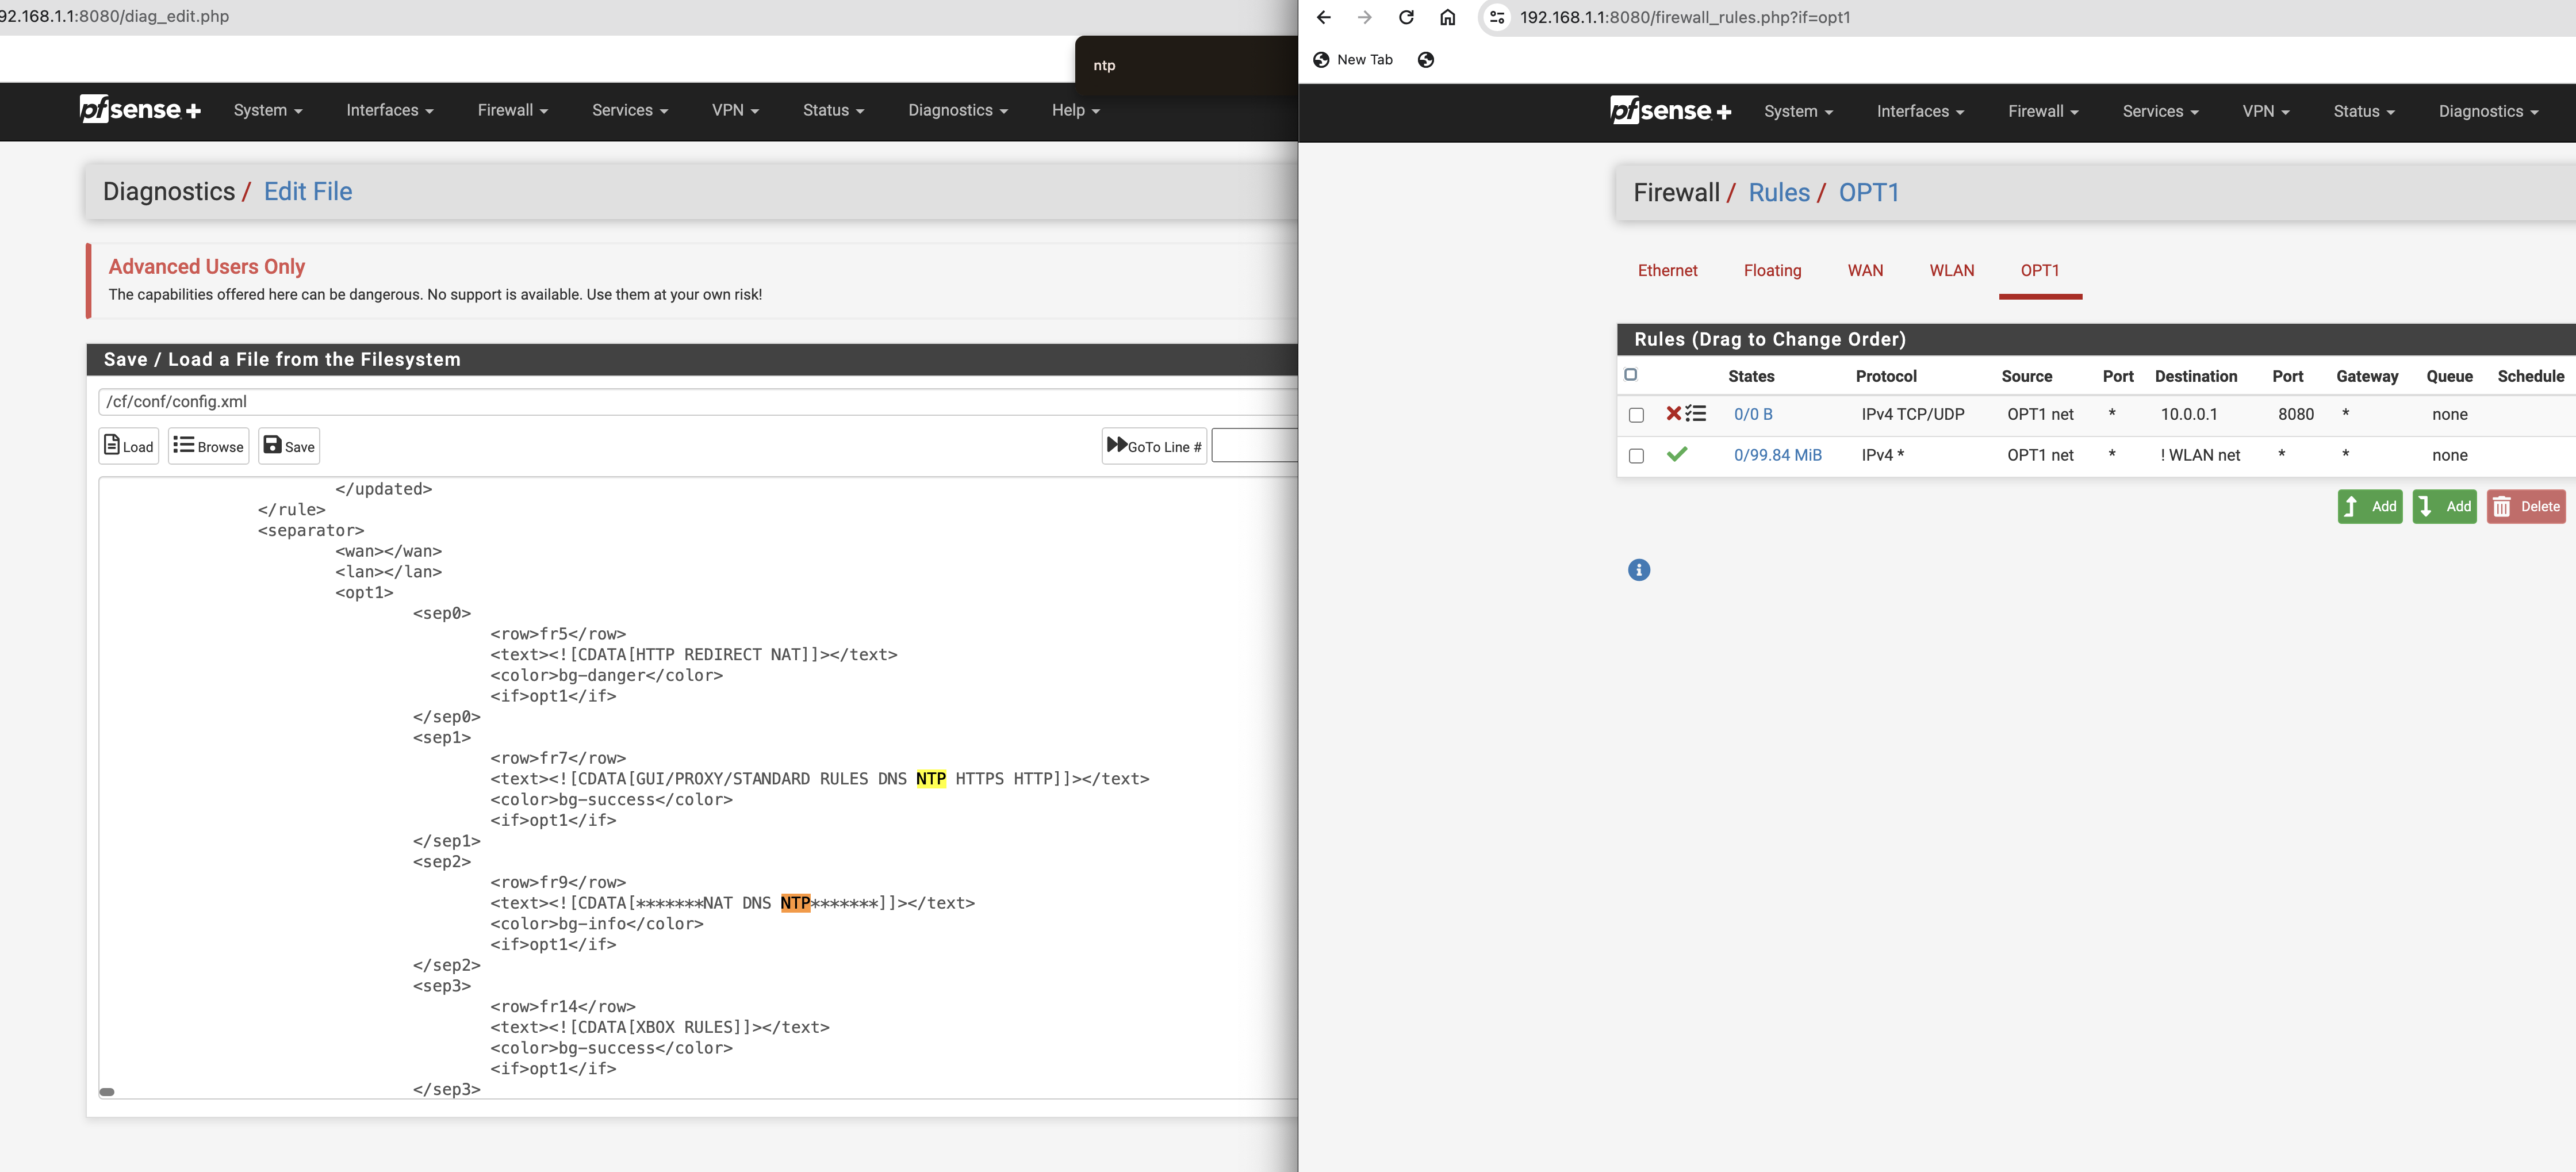Select the checkbox for the !WLAN net rule
This screenshot has height=1172, width=2576.
click(x=1637, y=455)
